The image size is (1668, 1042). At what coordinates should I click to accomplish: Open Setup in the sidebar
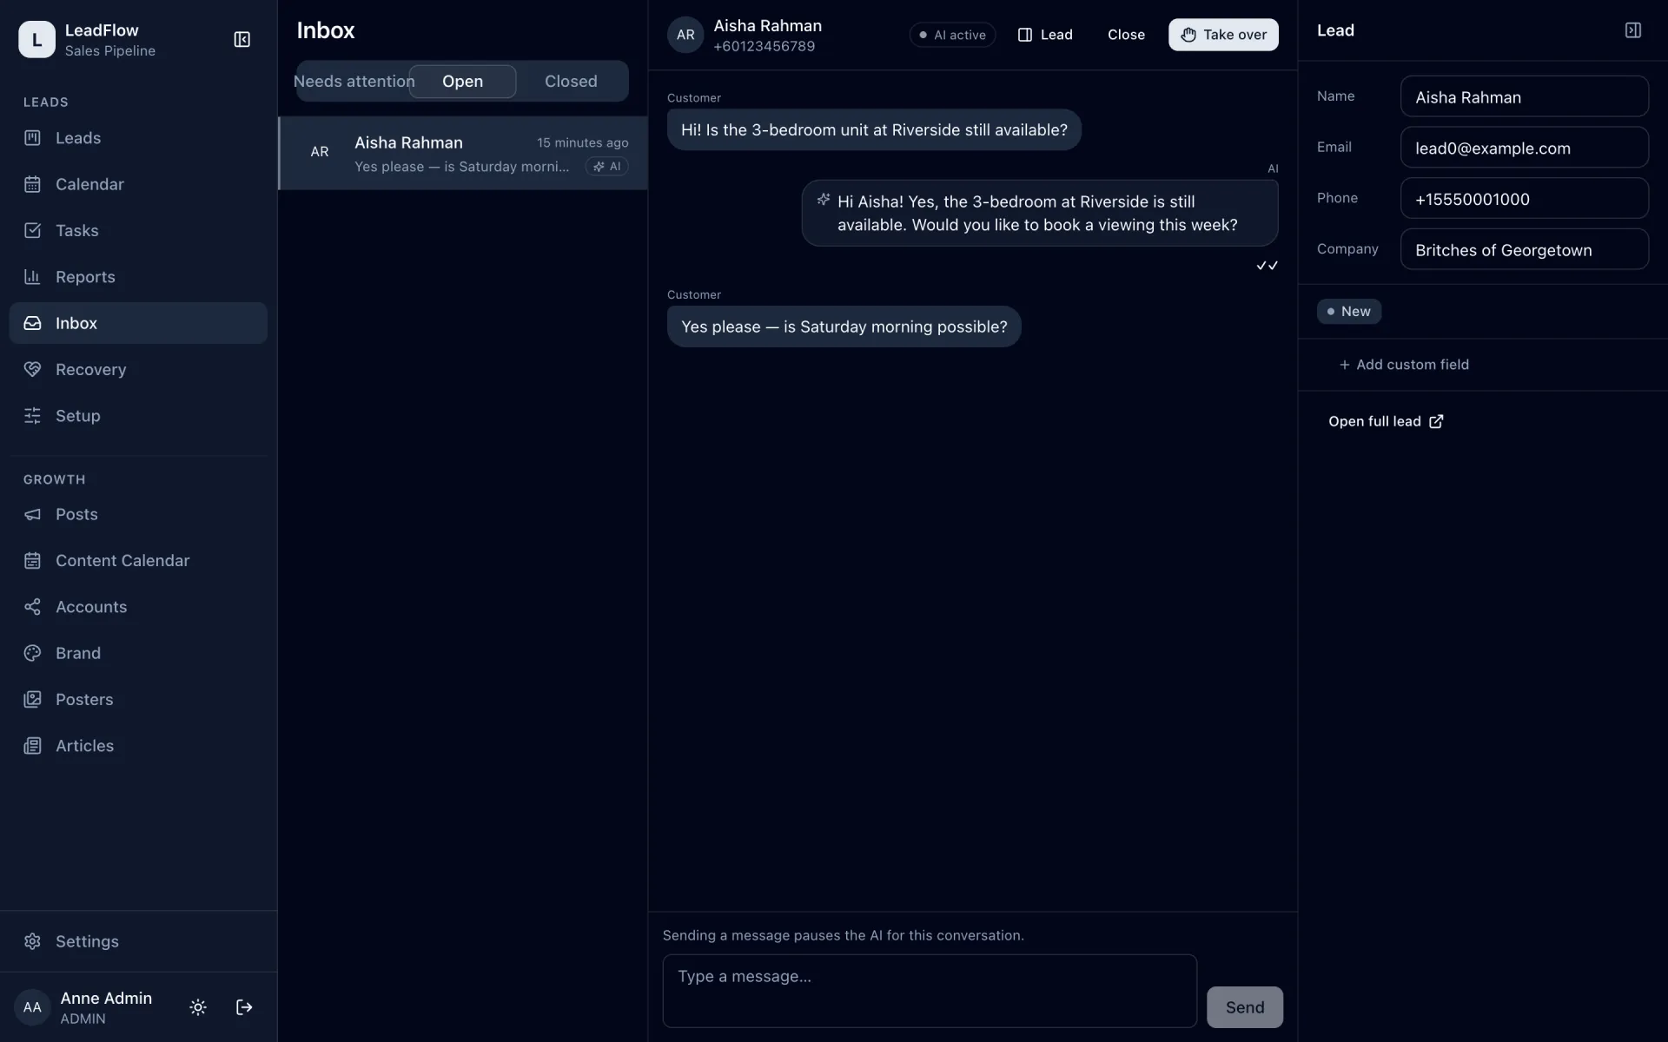click(138, 416)
